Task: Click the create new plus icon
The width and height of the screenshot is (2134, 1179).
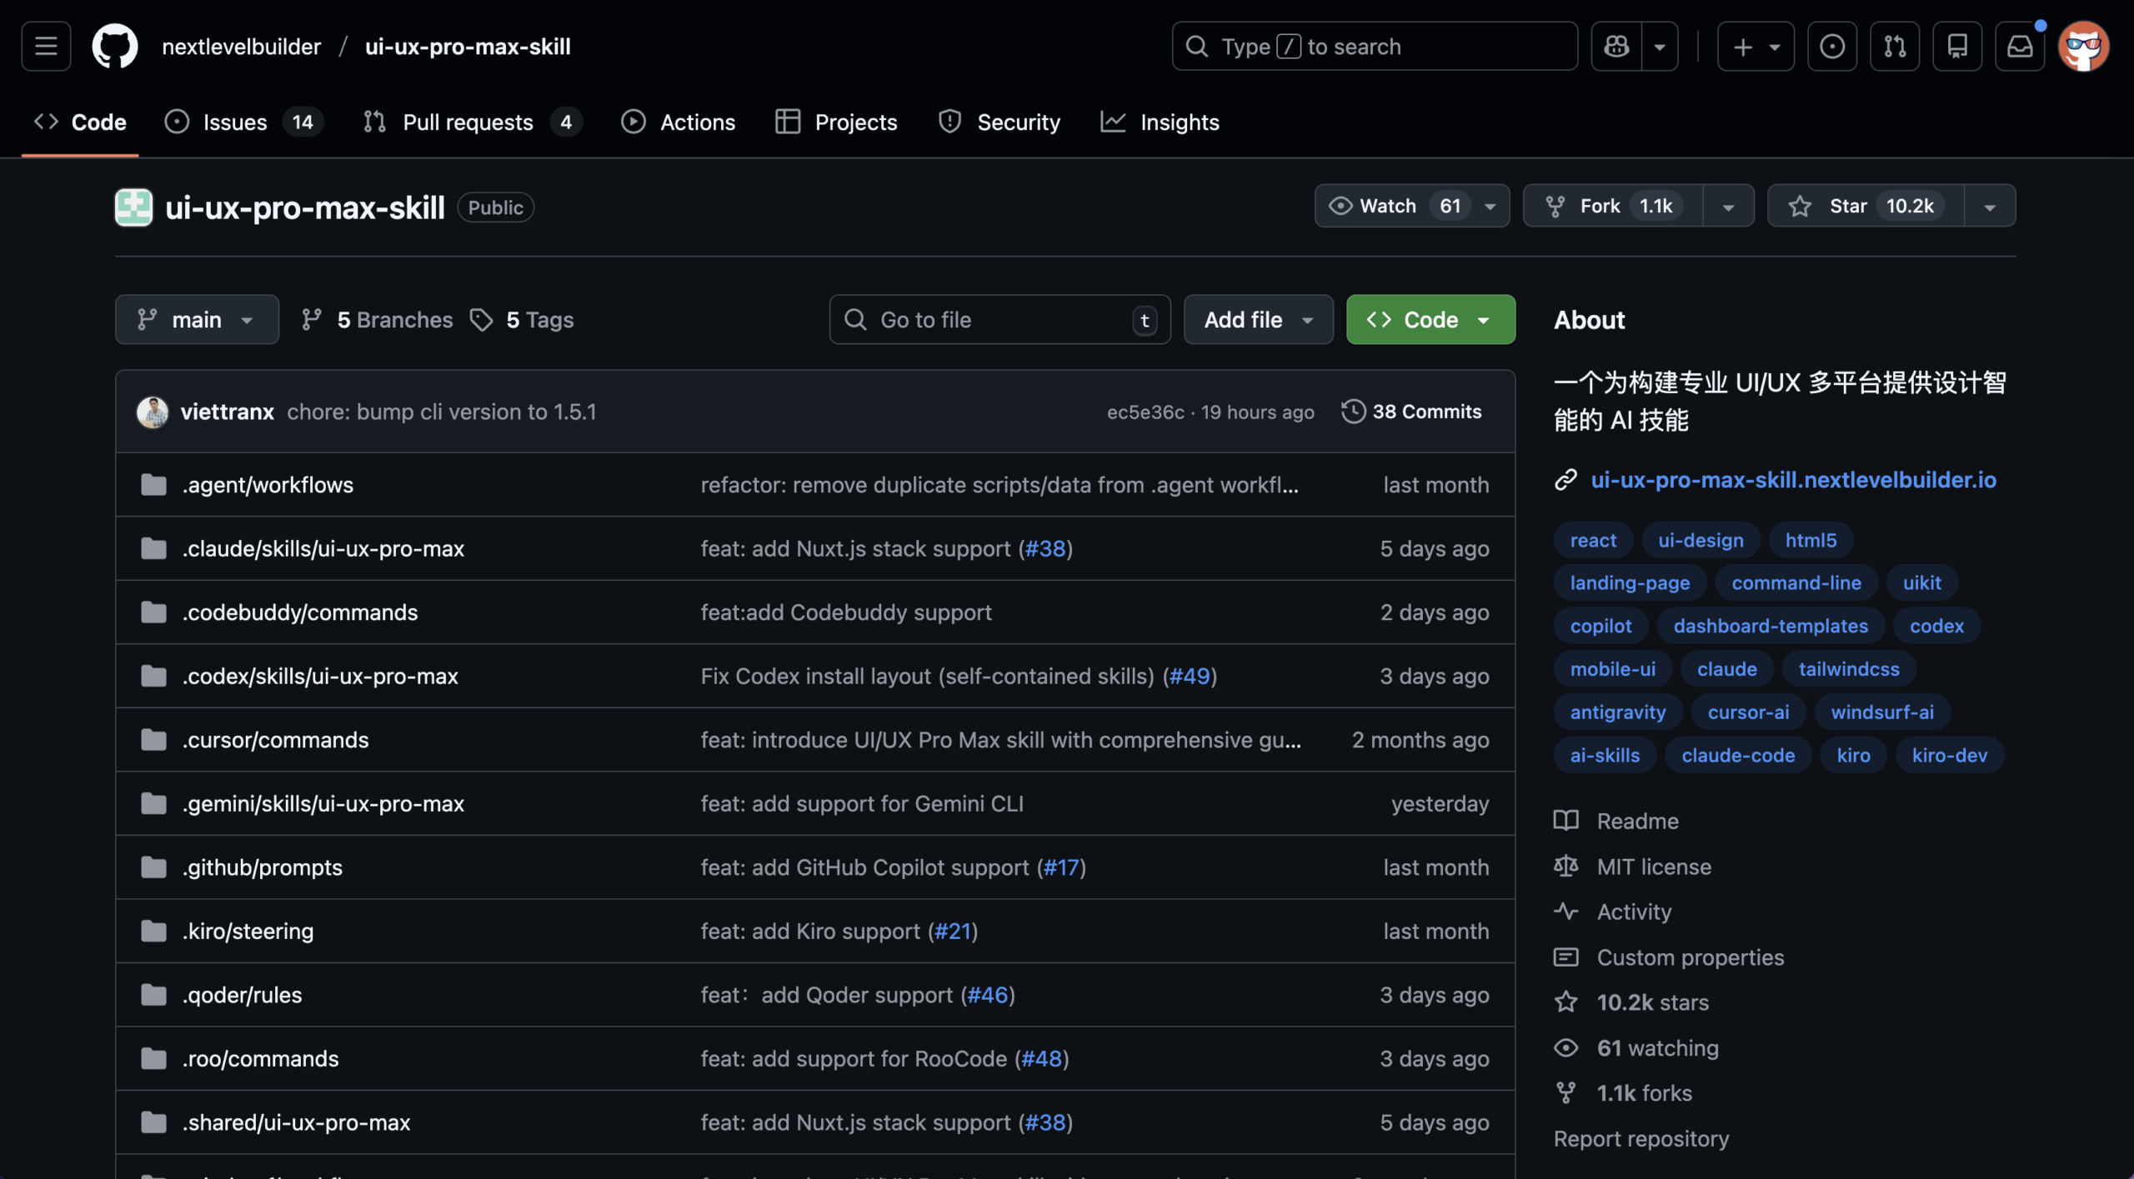Action: tap(1744, 46)
